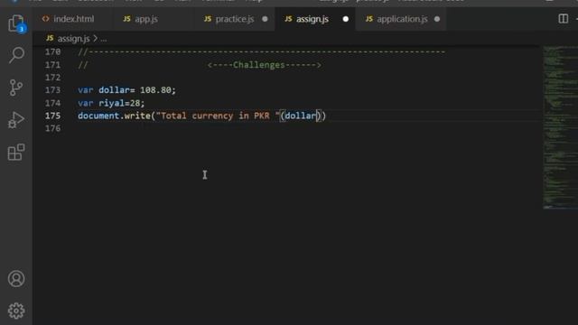The image size is (578, 325).
Task: Close the unsaved practice.js tab dot
Action: (265, 19)
